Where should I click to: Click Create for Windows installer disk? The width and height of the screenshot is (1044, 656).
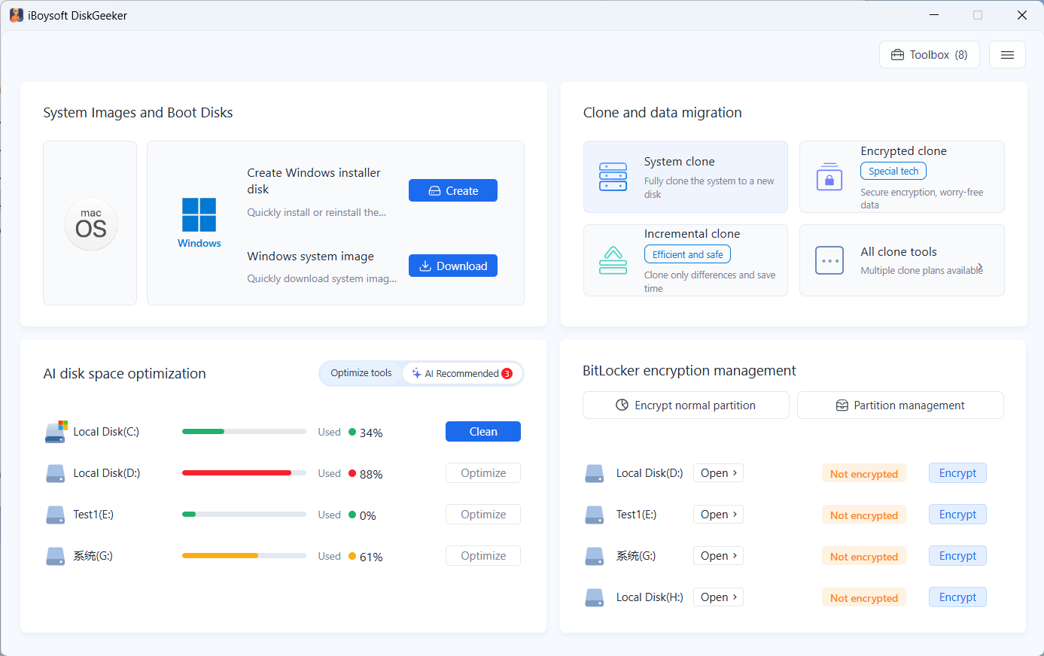[x=453, y=190]
